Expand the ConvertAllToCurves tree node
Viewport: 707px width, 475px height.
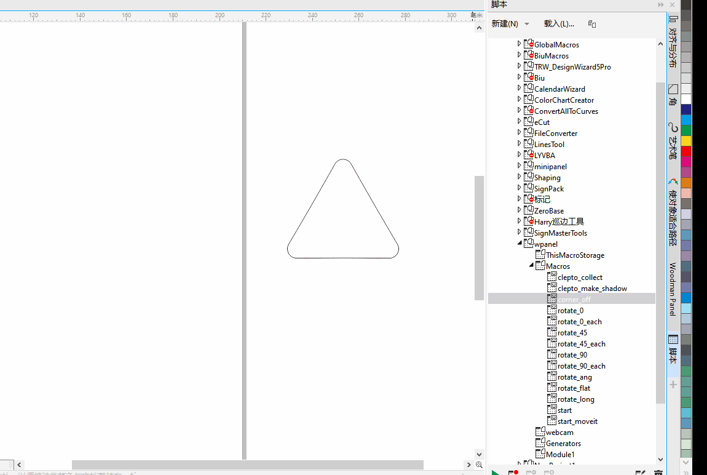point(519,110)
